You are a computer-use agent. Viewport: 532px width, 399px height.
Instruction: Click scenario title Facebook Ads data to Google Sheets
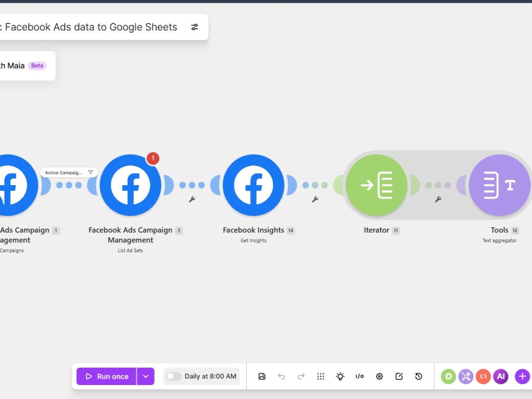(88, 27)
